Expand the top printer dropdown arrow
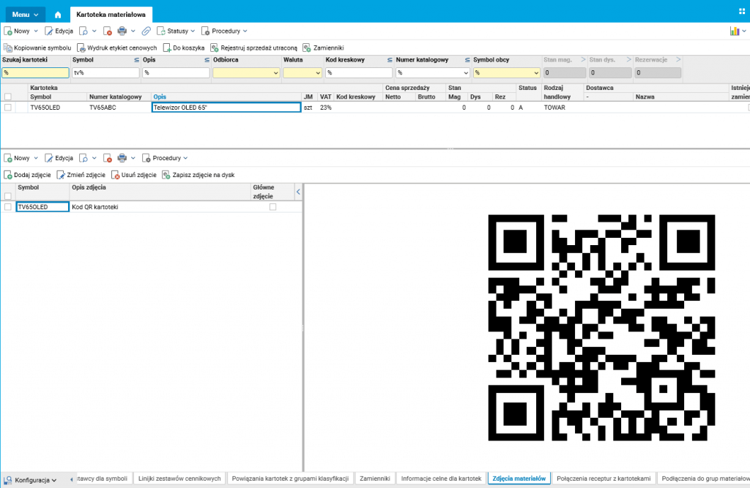 click(x=133, y=31)
